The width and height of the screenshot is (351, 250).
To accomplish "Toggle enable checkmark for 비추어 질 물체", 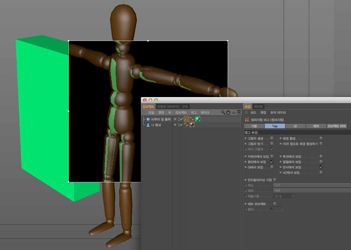I will [x=182, y=119].
